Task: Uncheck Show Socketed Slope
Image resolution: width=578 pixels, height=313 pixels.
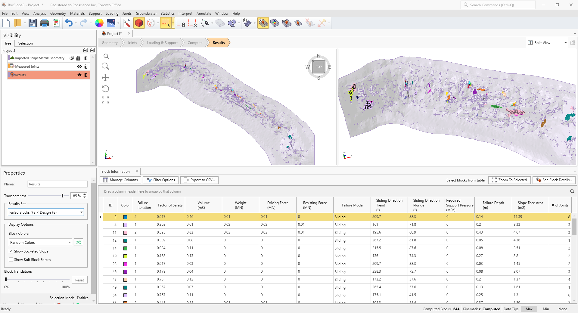Action: 11,251
